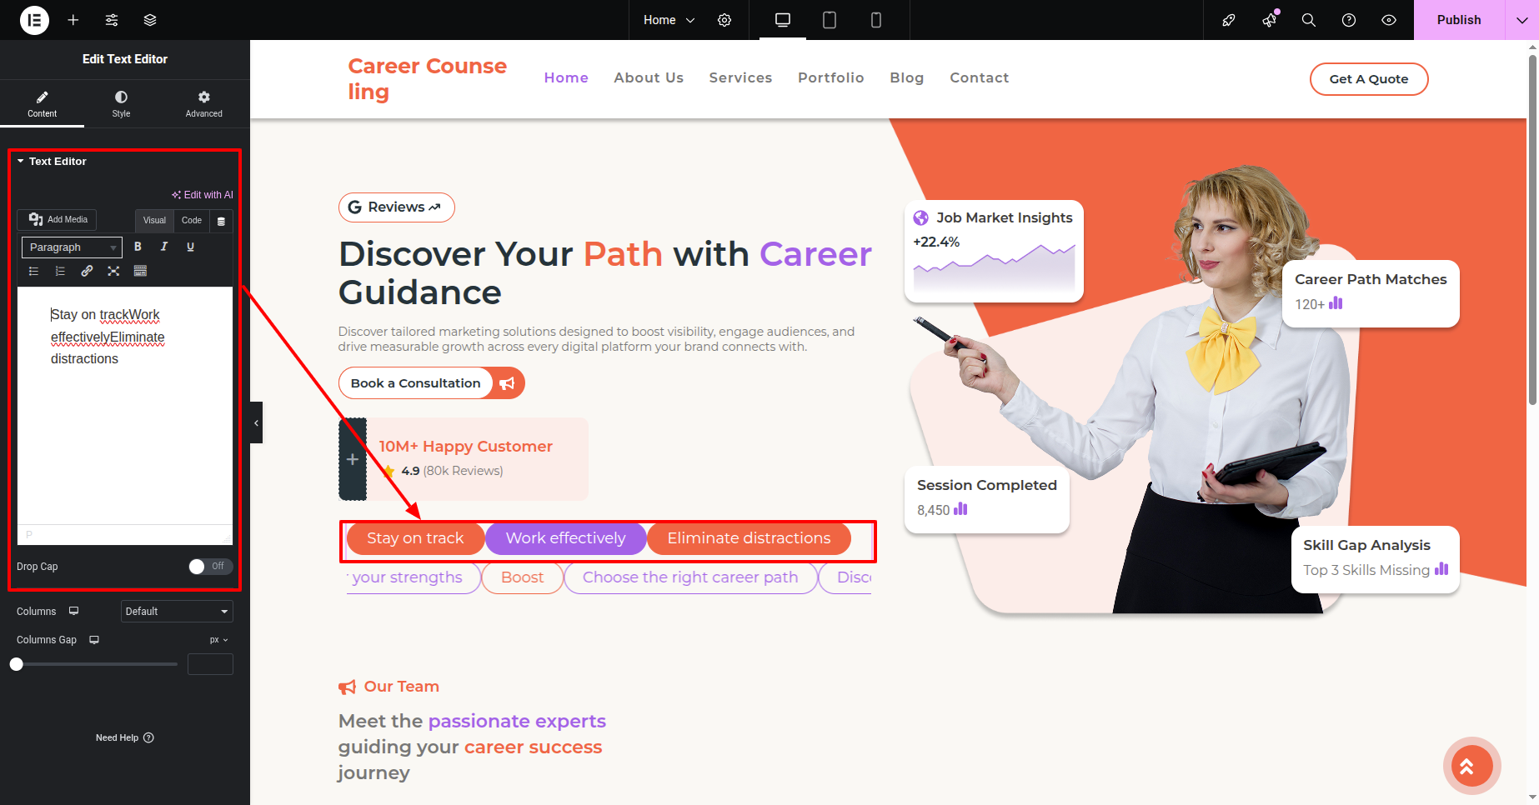Click Get A Quote button
This screenshot has width=1539, height=805.
coord(1369,79)
